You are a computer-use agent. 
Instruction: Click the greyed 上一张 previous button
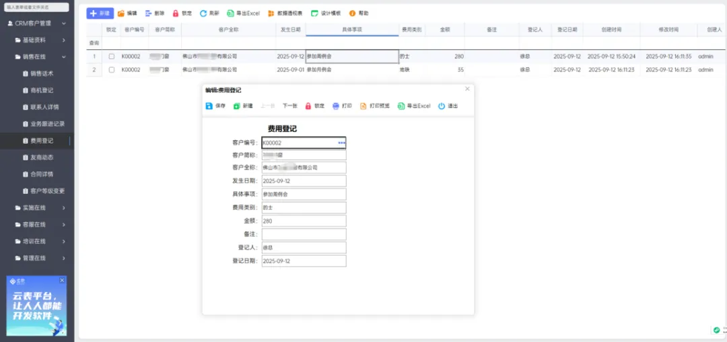click(268, 106)
